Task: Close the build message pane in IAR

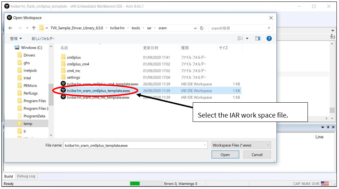Action: 333,127
